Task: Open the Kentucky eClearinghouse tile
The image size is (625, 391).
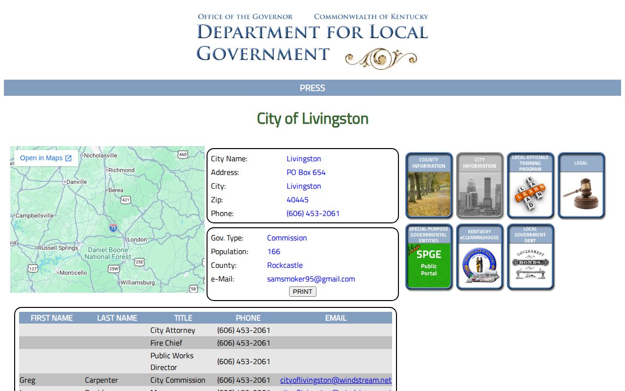Action: coord(479,257)
